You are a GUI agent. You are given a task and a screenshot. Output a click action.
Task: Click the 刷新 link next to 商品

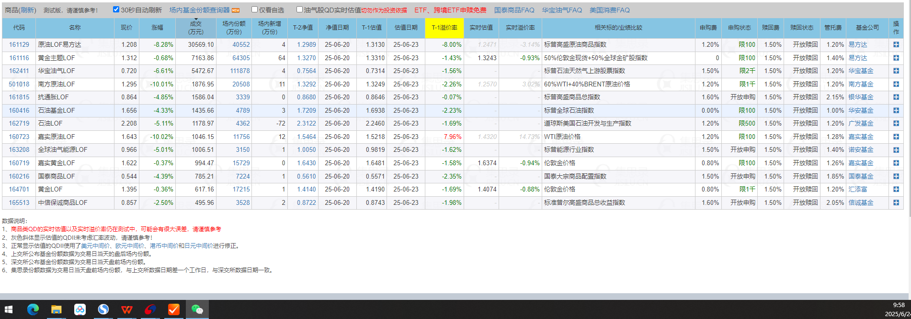pyautogui.click(x=27, y=10)
